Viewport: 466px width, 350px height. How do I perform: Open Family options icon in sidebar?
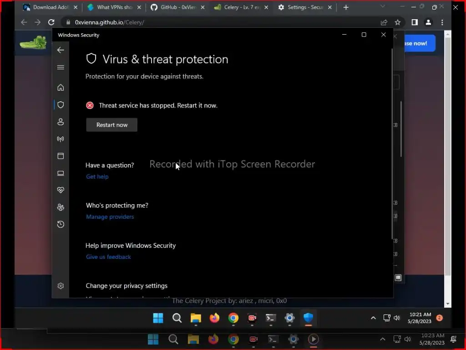(61, 207)
